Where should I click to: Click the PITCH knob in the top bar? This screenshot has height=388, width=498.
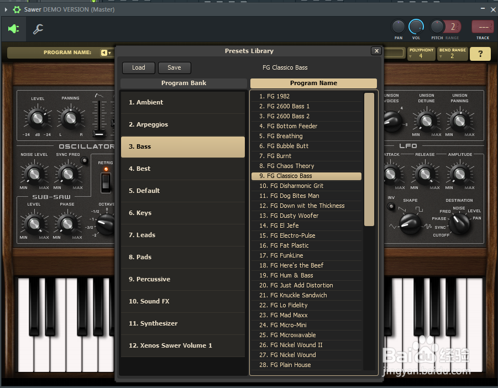437,28
